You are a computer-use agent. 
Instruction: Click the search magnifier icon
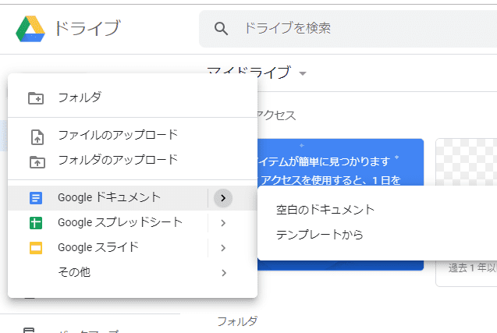(x=221, y=29)
